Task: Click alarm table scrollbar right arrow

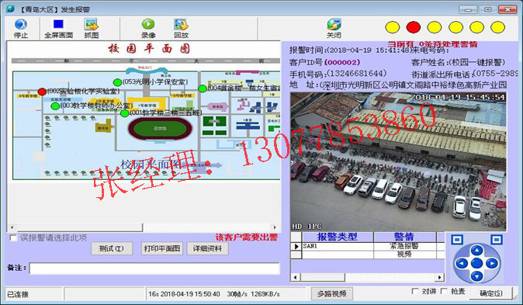Action: (x=440, y=277)
